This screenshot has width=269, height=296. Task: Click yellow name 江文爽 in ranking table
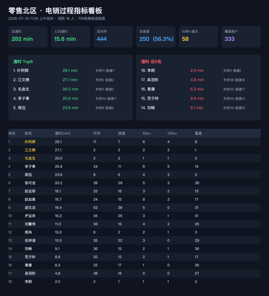[x=30, y=150]
